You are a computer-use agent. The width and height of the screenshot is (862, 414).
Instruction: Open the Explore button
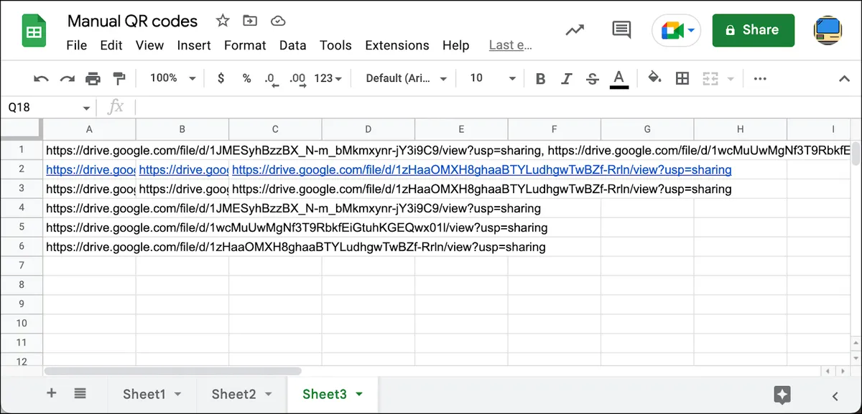[x=782, y=395]
